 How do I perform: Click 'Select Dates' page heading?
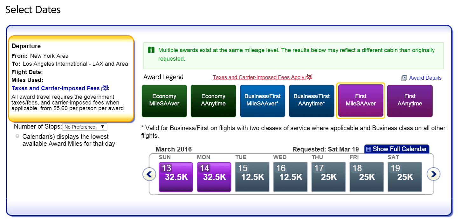pyautogui.click(x=33, y=10)
